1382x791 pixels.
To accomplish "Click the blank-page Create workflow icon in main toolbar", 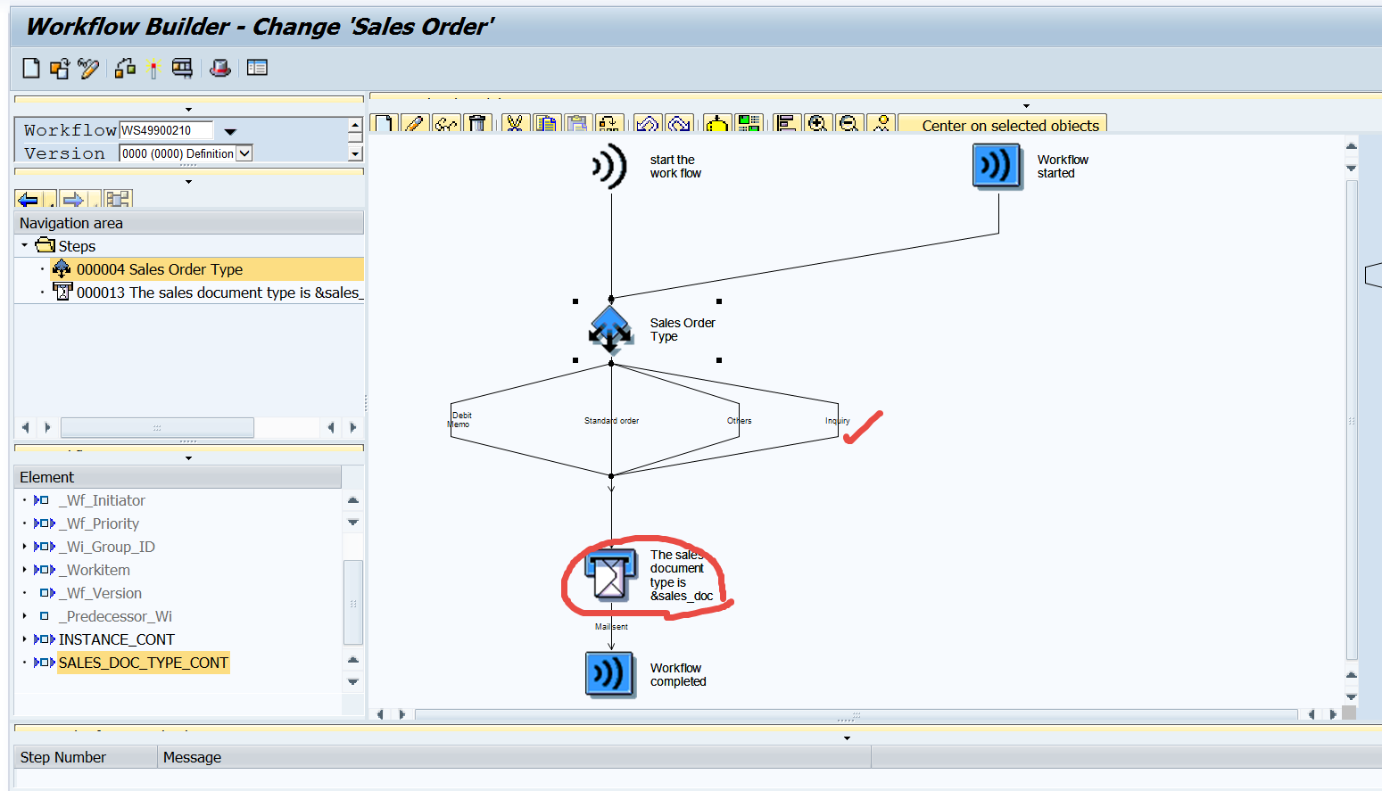I will (x=31, y=68).
